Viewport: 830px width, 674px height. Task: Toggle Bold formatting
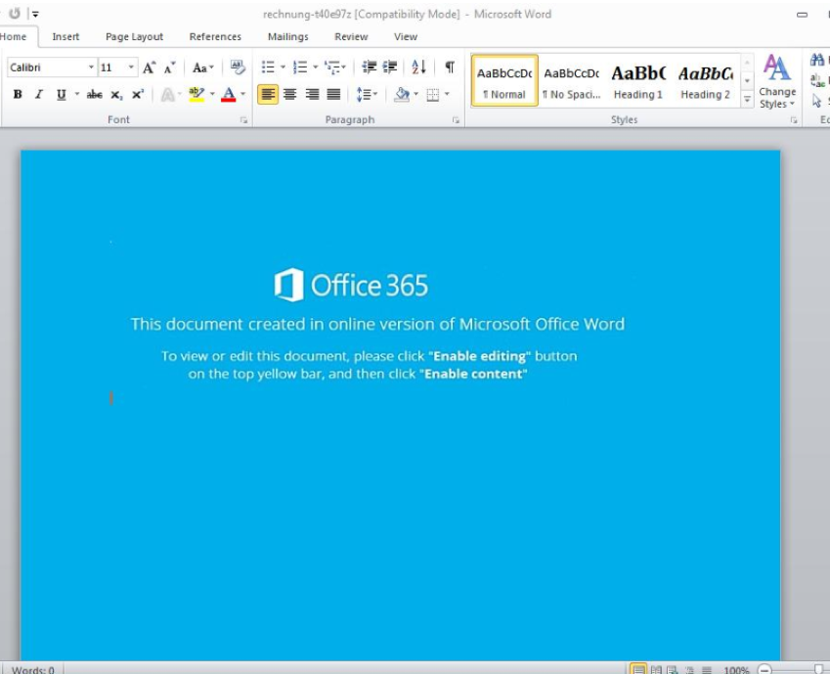(18, 94)
